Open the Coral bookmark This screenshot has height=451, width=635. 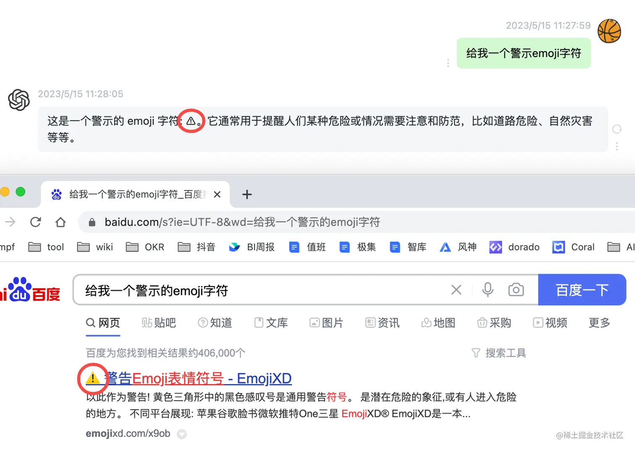(x=574, y=247)
